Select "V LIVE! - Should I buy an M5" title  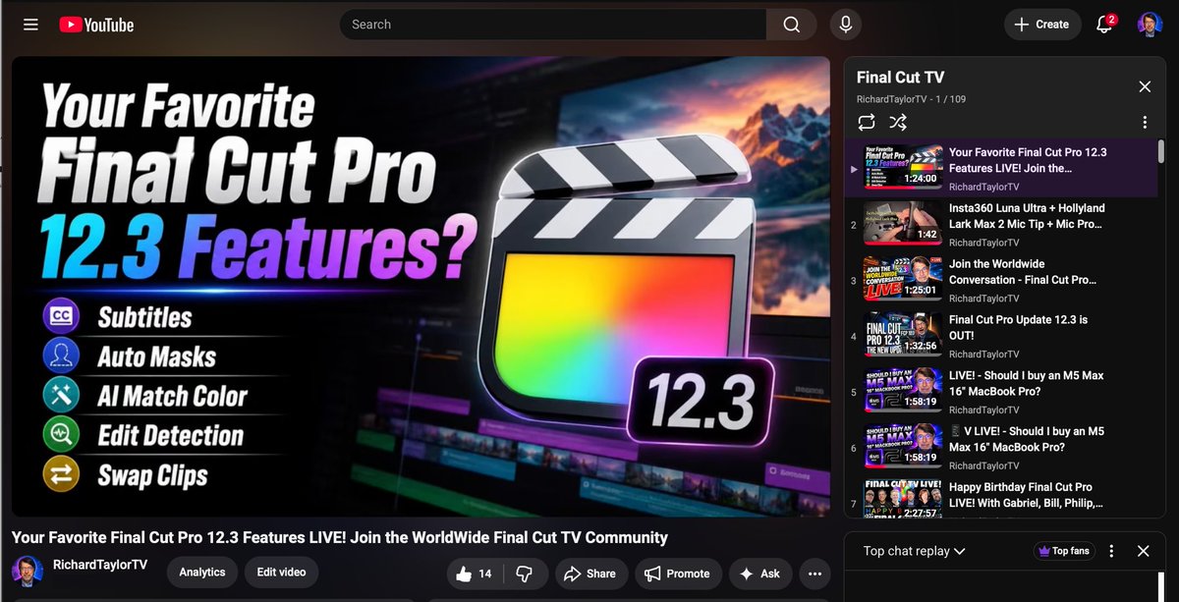pos(1026,439)
